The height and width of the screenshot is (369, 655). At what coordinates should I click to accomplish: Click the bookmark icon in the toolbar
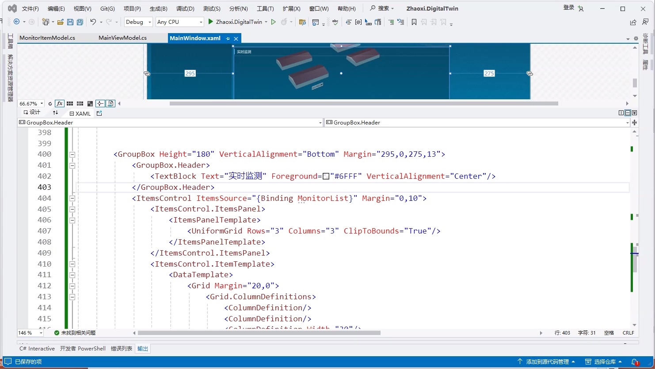[414, 22]
